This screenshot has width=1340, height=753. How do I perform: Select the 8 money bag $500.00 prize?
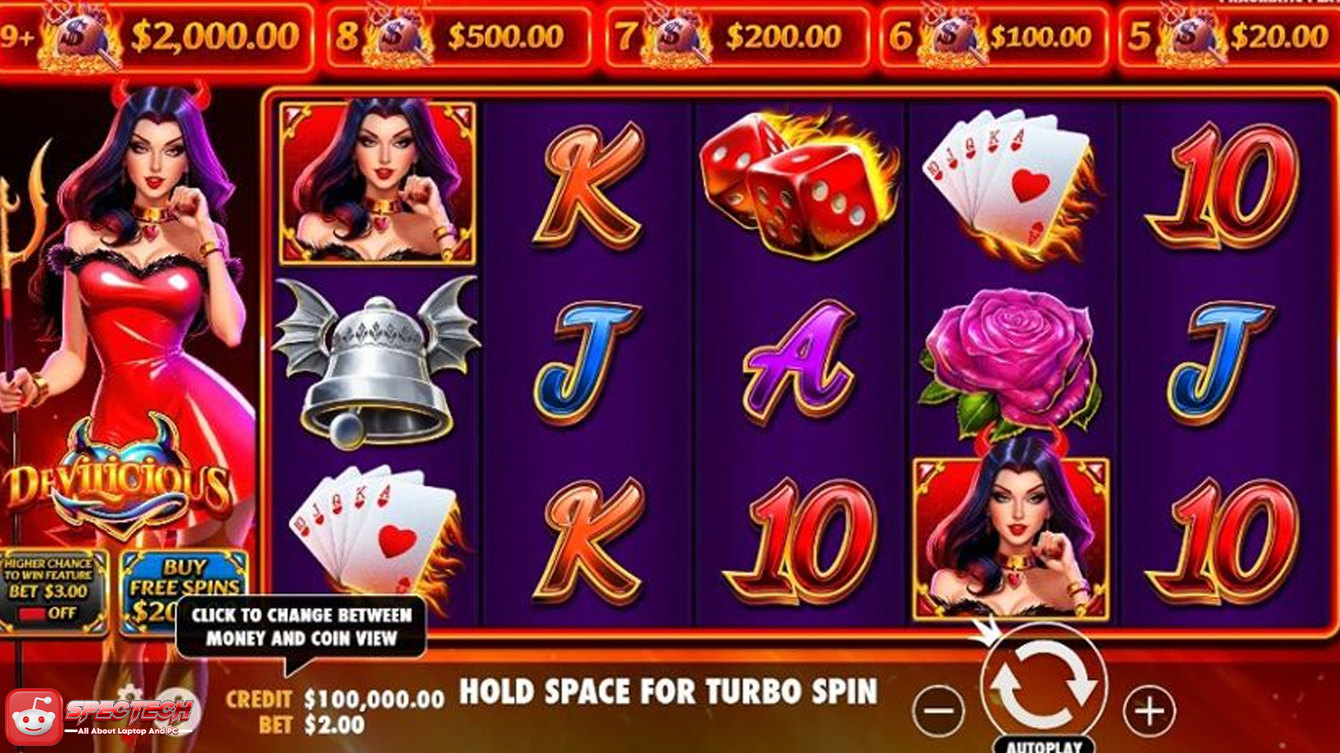[459, 36]
